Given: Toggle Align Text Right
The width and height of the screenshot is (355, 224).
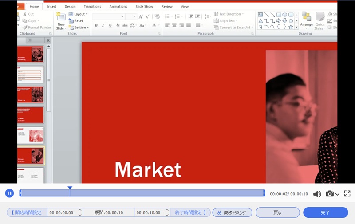Looking at the screenshot, I should (181, 25).
